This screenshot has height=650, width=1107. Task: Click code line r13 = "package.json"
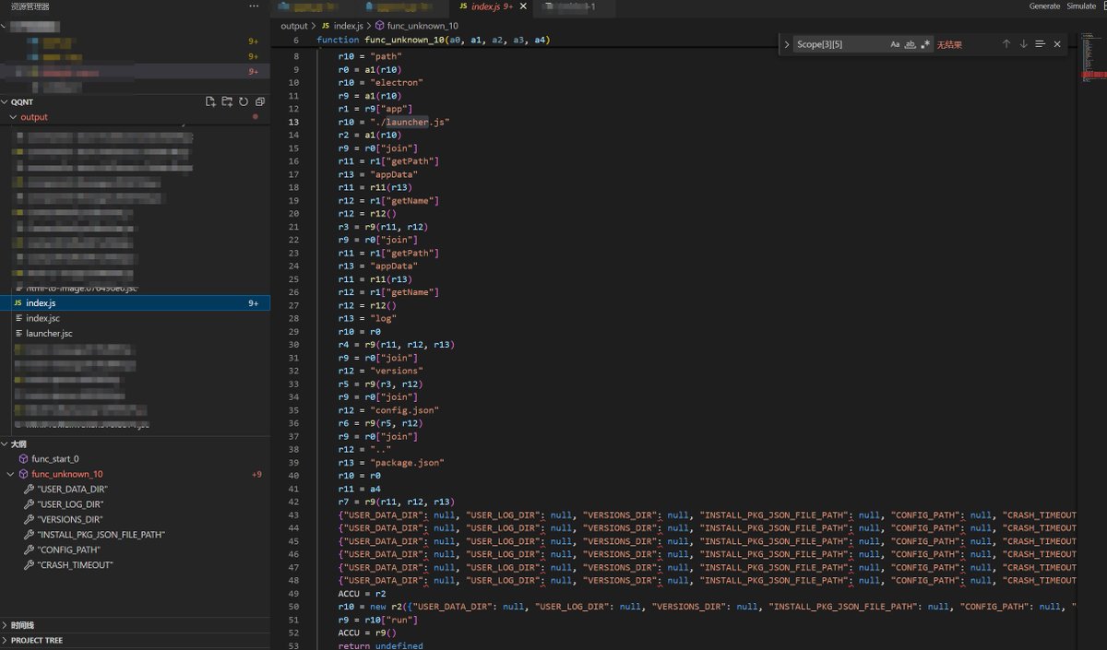pos(391,463)
